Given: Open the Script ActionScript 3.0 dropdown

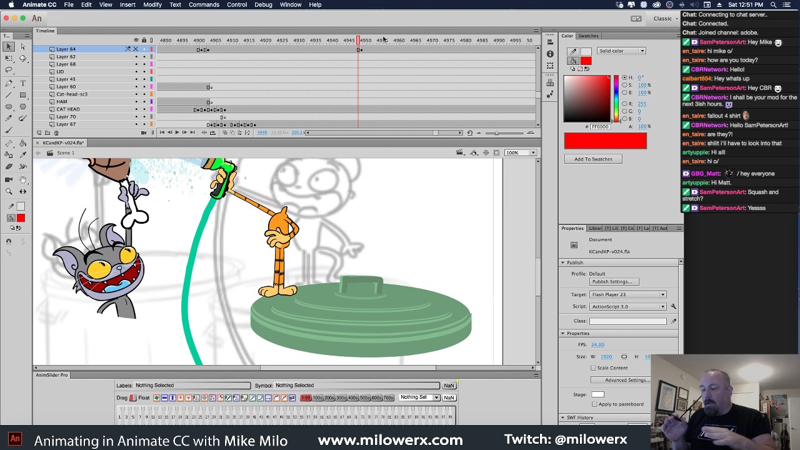Looking at the screenshot, I should (627, 306).
